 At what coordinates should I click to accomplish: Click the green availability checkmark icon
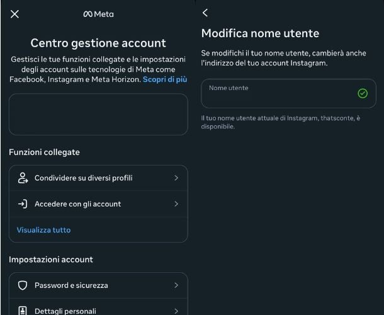click(363, 93)
